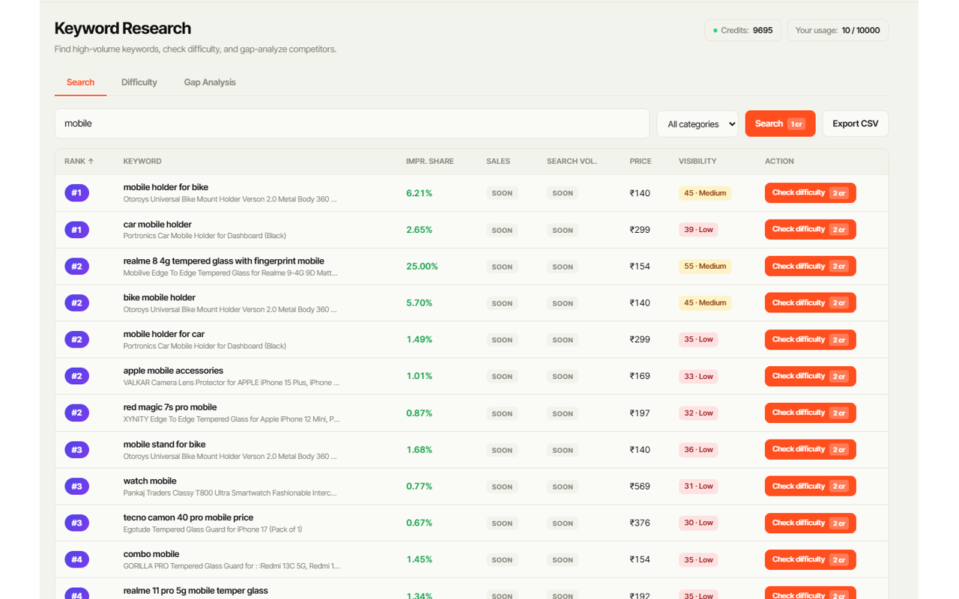
Task: Click the Your usage 10 / 10000 indicator
Action: click(x=838, y=31)
